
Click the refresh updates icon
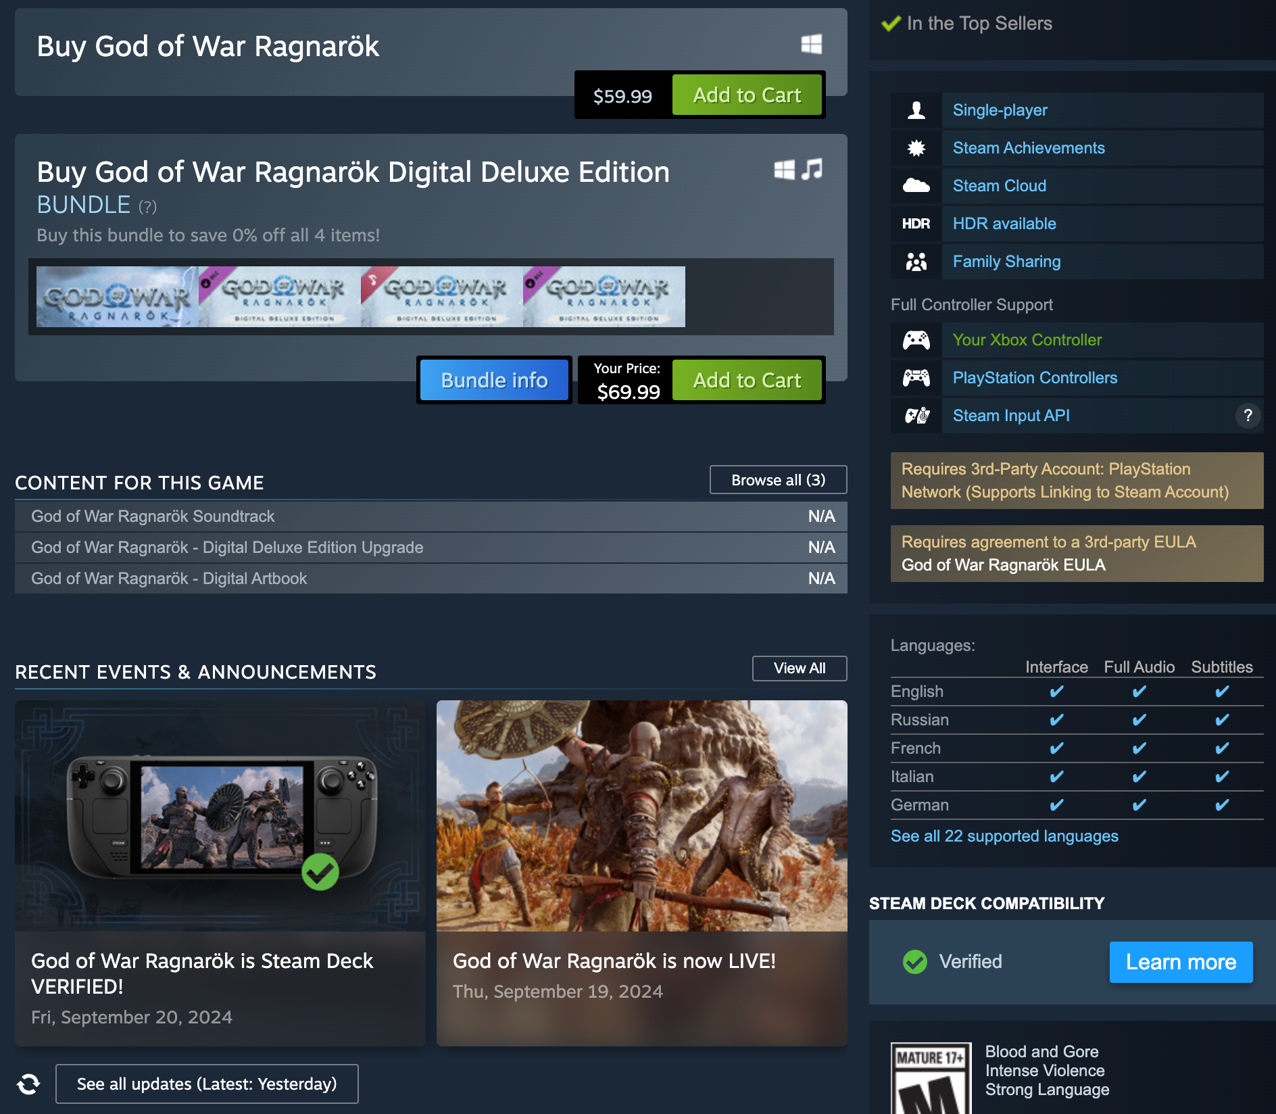coord(28,1084)
